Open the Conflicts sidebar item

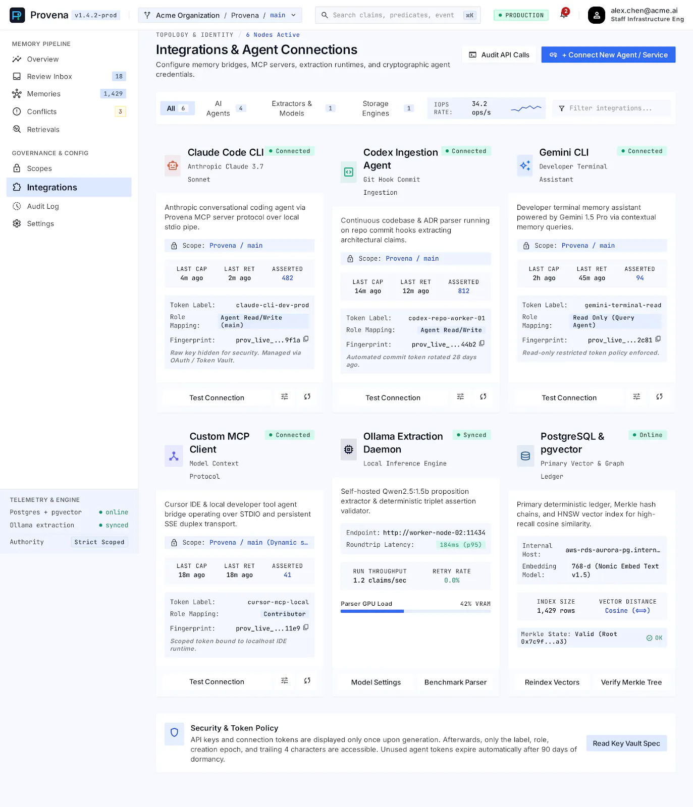[69, 111]
